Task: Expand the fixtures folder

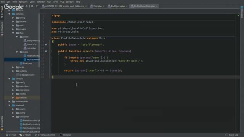Action: pos(13,22)
